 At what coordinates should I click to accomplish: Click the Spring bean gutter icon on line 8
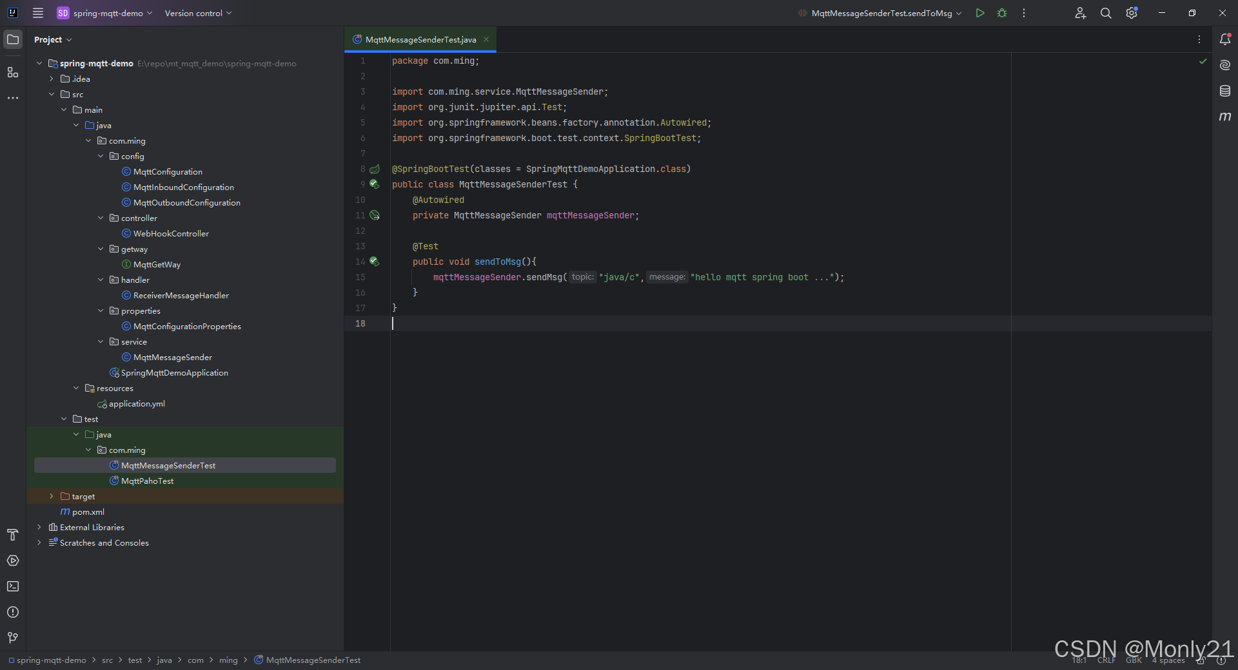point(374,169)
